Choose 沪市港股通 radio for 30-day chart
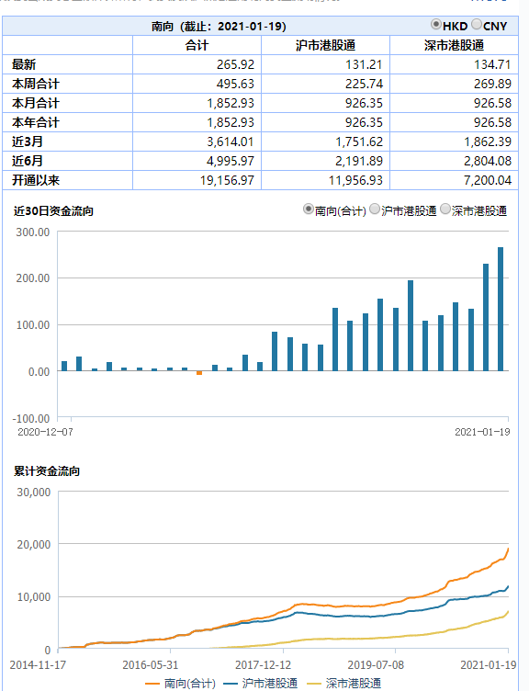529x691 pixels. point(375,209)
